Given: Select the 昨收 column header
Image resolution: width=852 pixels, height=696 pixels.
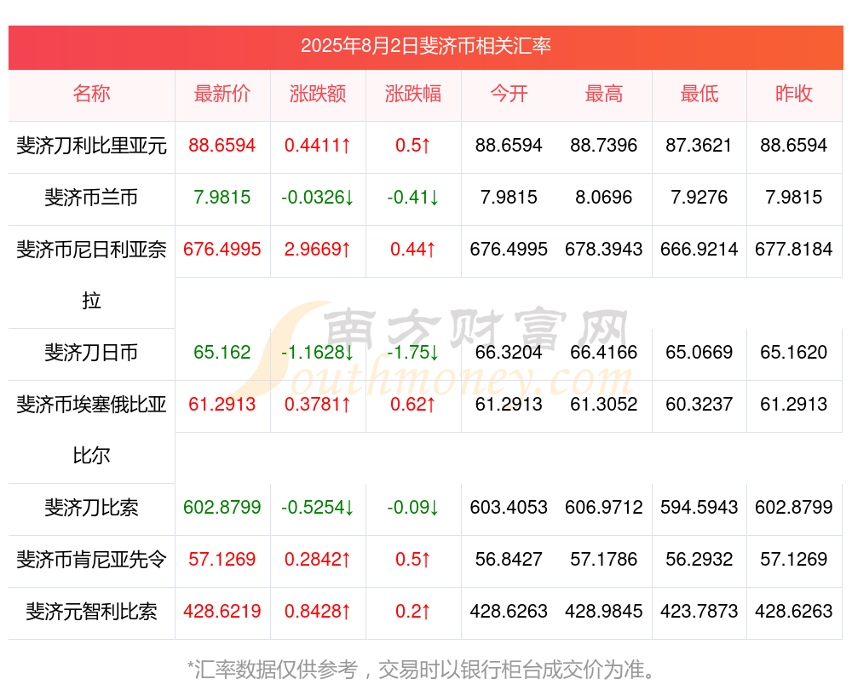Looking at the screenshot, I should [794, 94].
